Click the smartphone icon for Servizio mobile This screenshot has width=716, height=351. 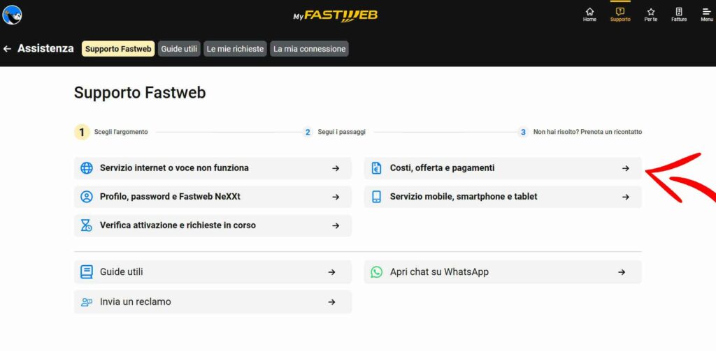pyautogui.click(x=376, y=197)
